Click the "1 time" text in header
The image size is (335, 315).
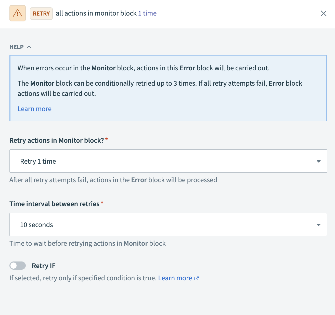coord(147,13)
